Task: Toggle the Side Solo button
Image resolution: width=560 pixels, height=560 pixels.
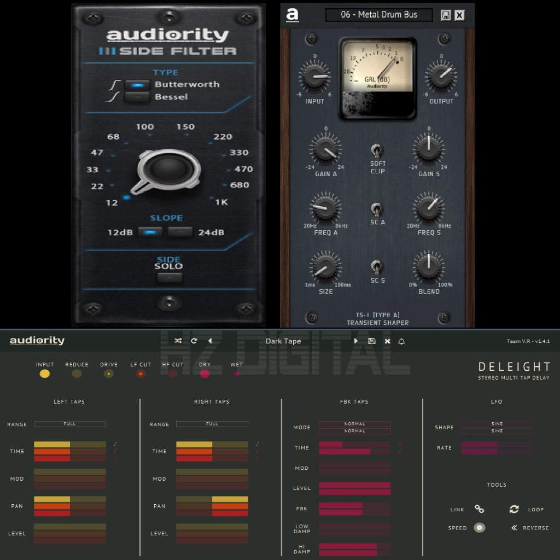Action: (x=170, y=277)
